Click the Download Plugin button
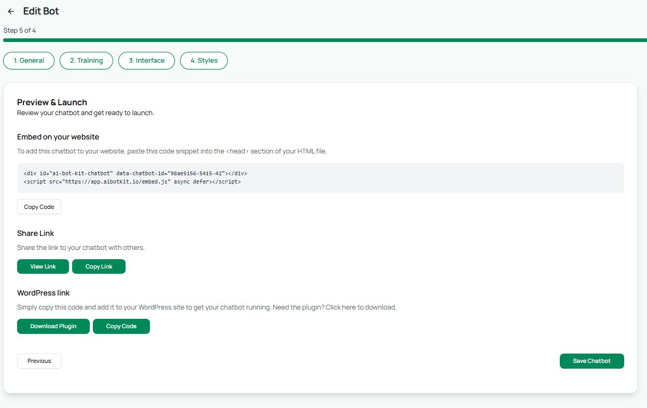Viewport: 647px width, 408px height. point(53,326)
